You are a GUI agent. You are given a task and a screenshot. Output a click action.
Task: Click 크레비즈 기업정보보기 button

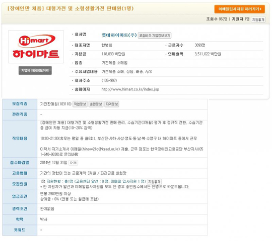(155, 36)
